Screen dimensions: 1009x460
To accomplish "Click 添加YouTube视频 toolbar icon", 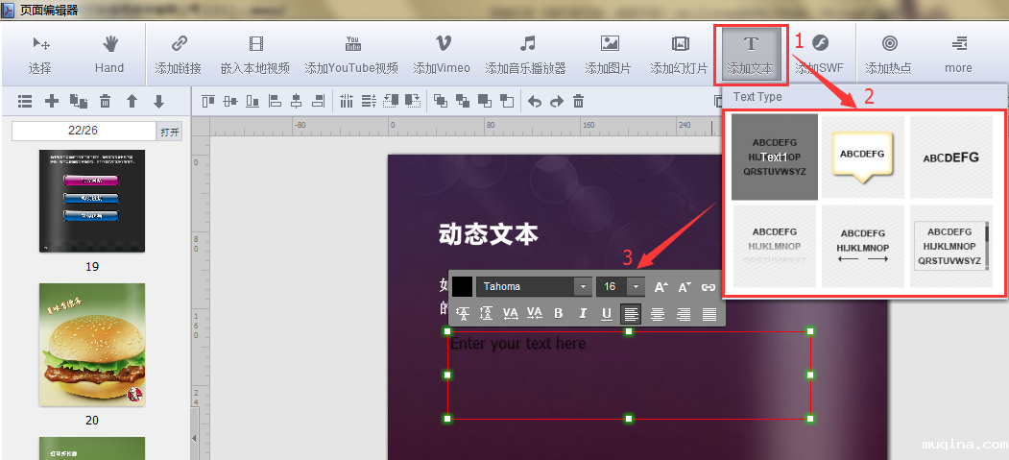I will [351, 55].
